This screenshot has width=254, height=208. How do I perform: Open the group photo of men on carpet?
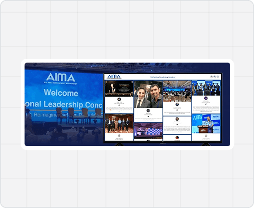pyautogui.click(x=119, y=123)
